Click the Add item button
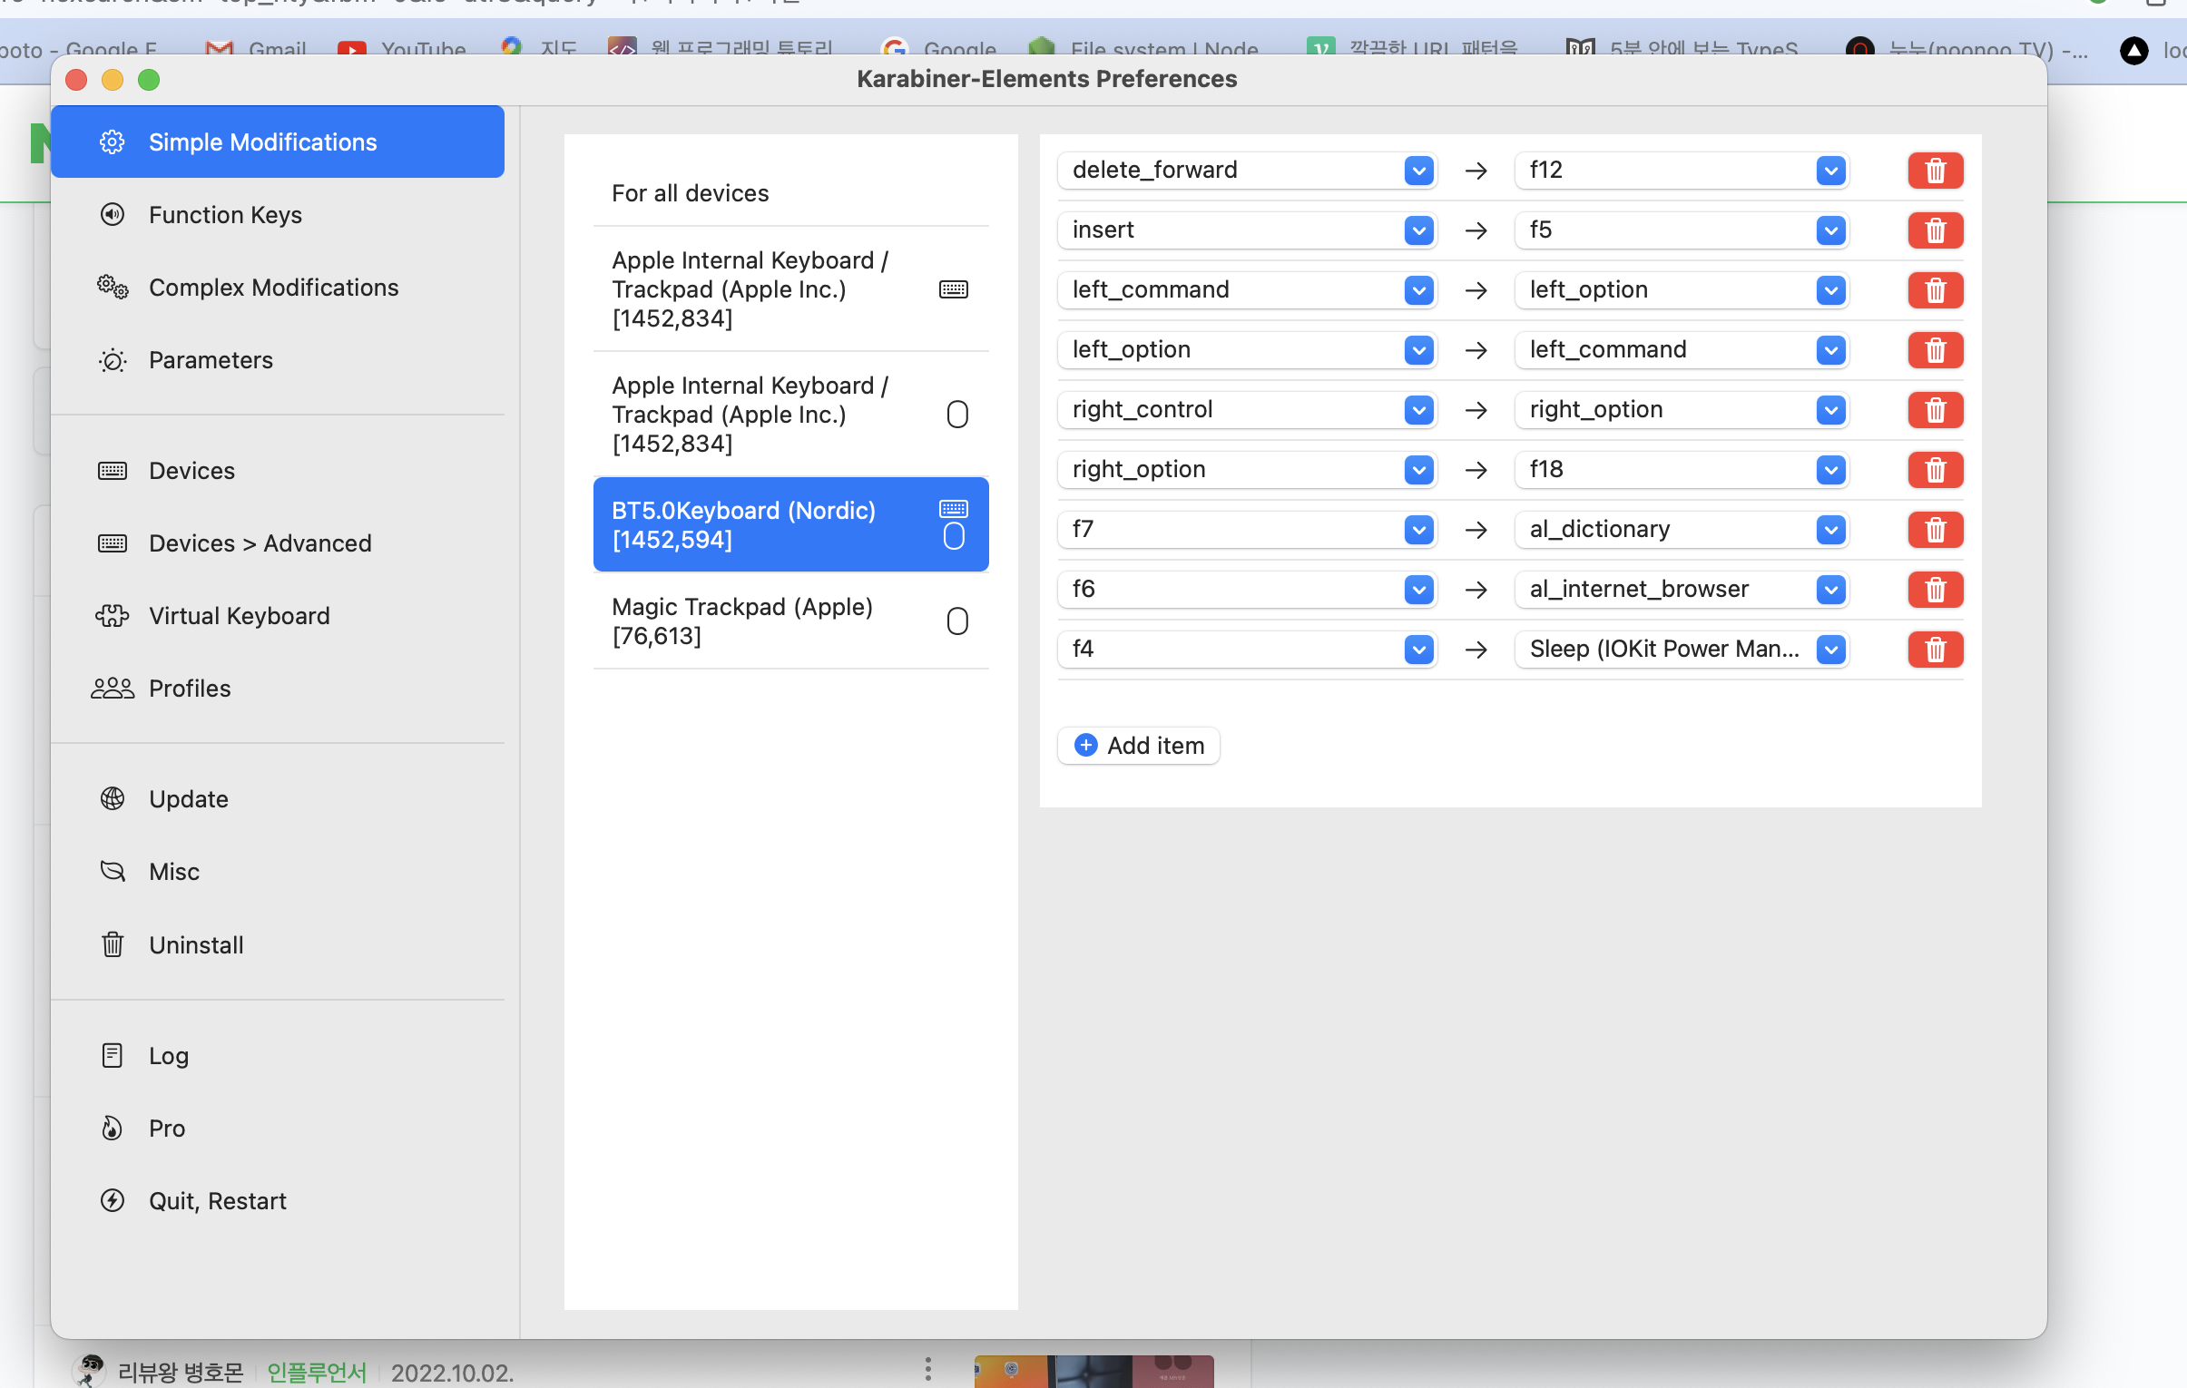This screenshot has height=1388, width=2187. (1138, 746)
